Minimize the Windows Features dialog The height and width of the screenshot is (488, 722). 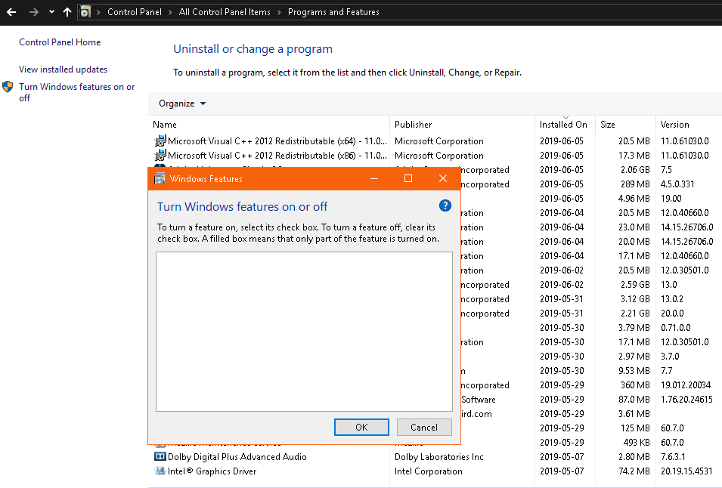click(x=374, y=178)
